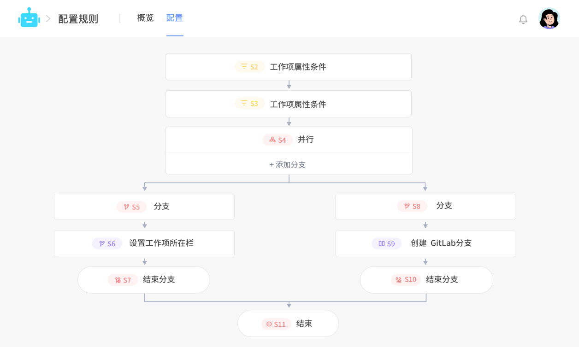Viewport: 579px width, 347px height.
Task: Click the user avatar in the top right
Action: point(549,18)
